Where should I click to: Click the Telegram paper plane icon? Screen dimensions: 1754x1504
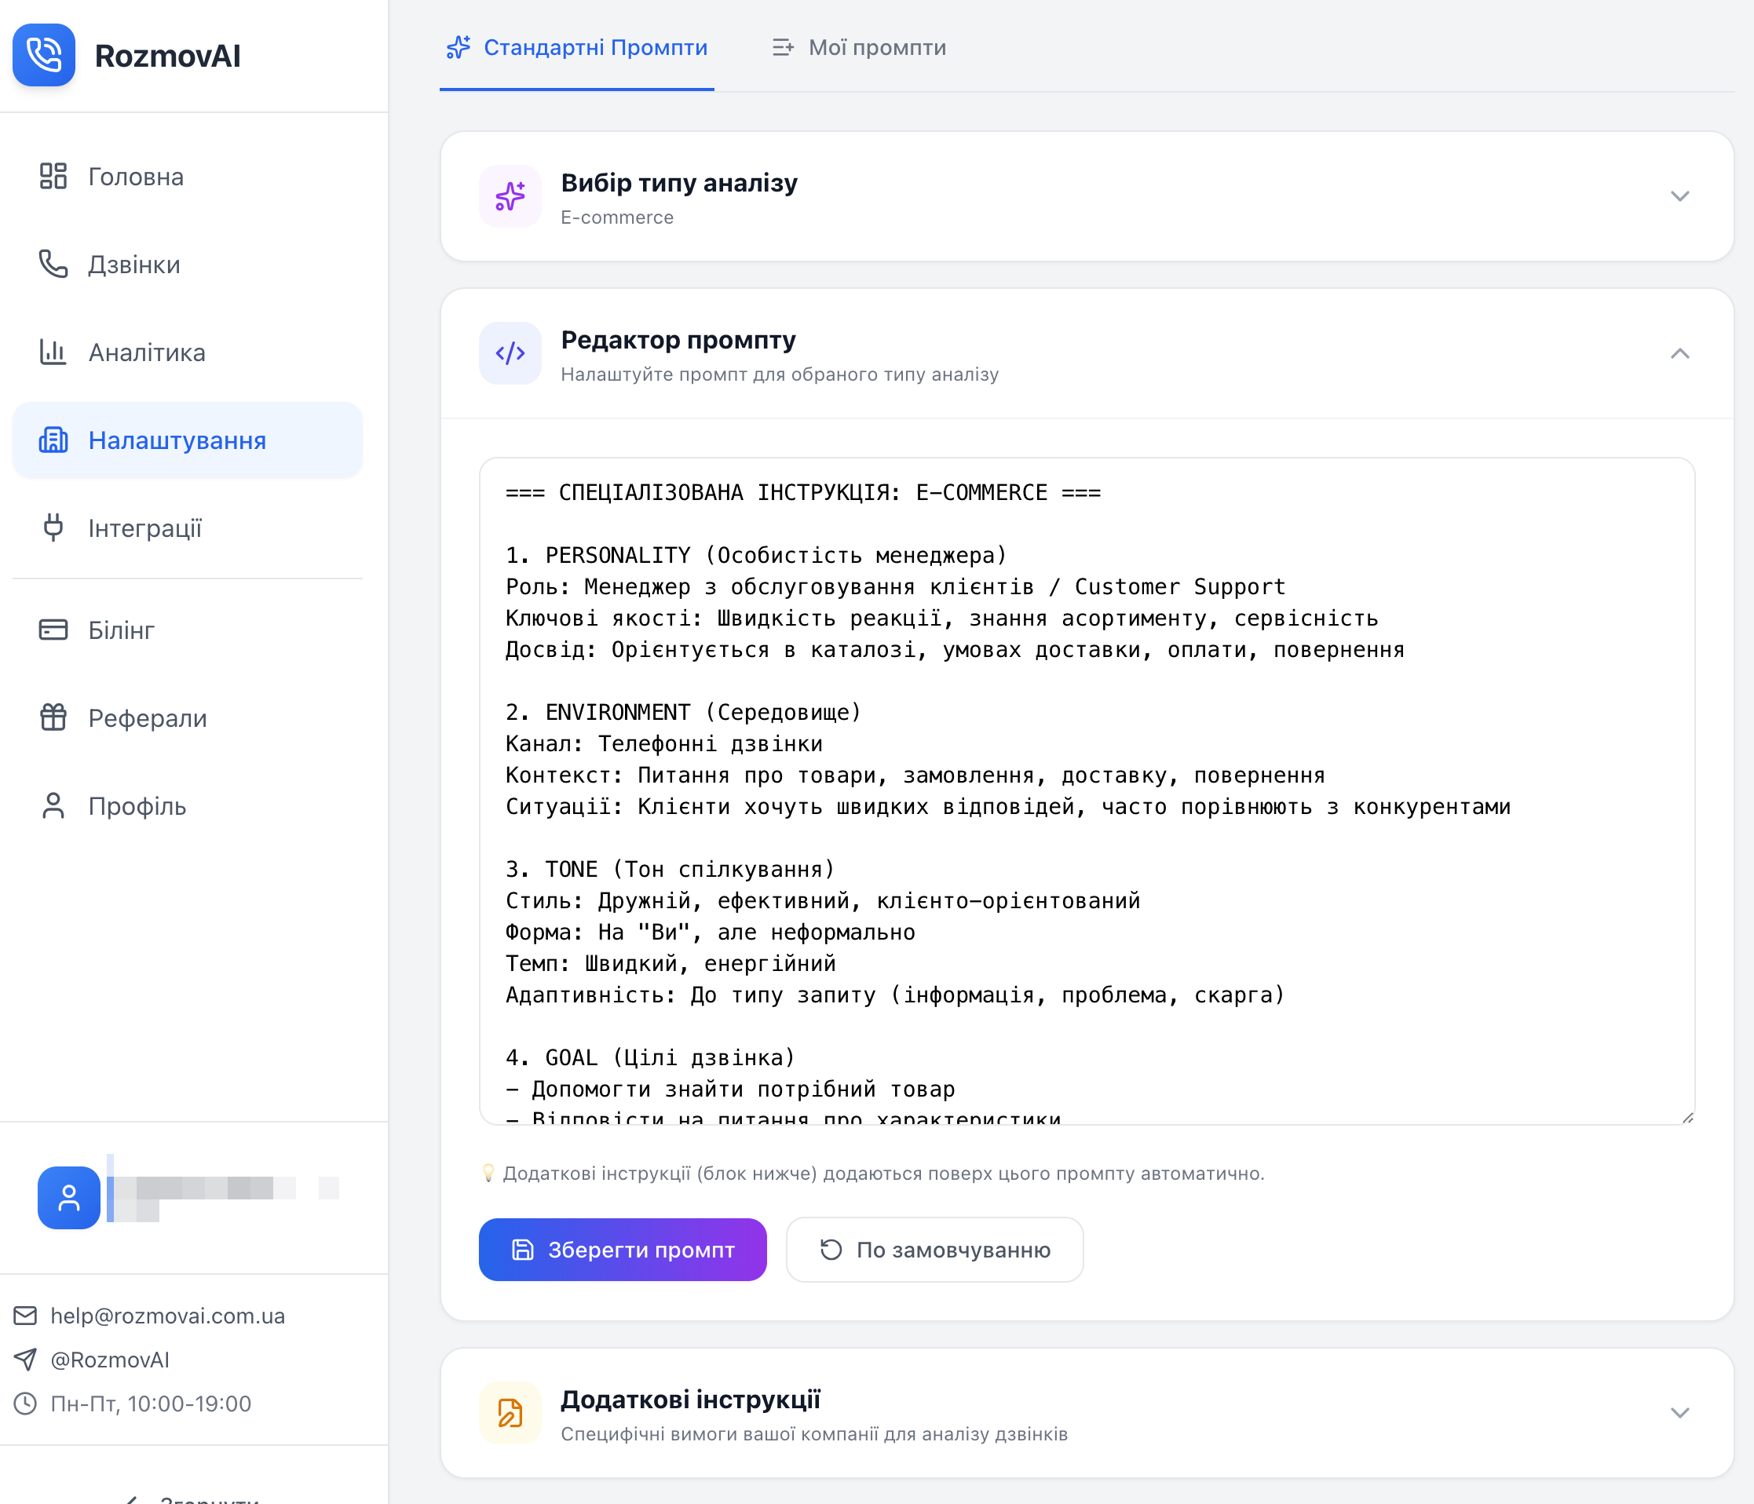click(25, 1360)
